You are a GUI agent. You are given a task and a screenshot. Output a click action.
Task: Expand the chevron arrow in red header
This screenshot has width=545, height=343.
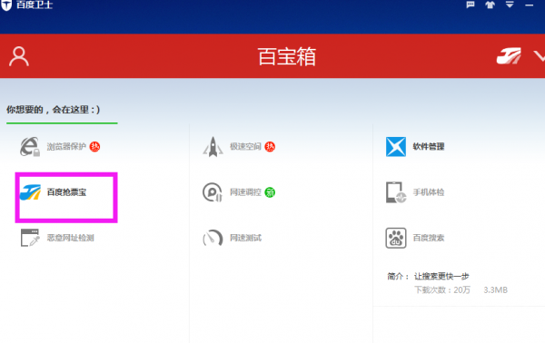539,55
